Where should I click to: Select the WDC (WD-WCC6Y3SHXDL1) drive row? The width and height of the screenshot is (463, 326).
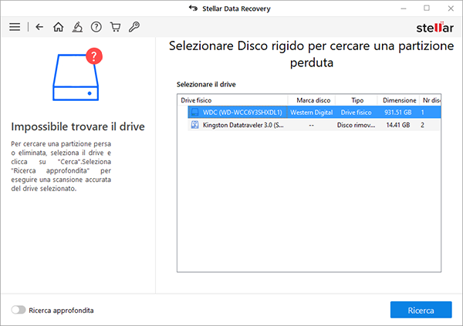point(314,112)
